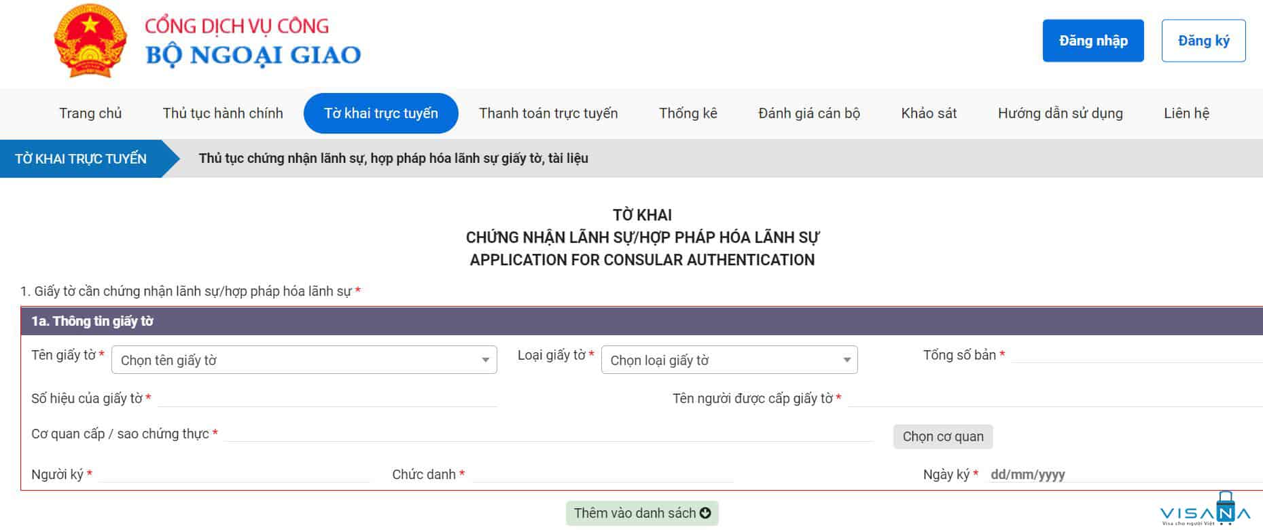The height and width of the screenshot is (530, 1263).
Task: Click the Vietnam national emblem logo
Action: point(90,41)
